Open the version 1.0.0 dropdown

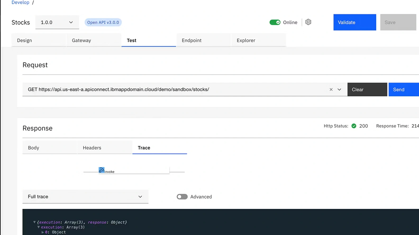pos(57,22)
